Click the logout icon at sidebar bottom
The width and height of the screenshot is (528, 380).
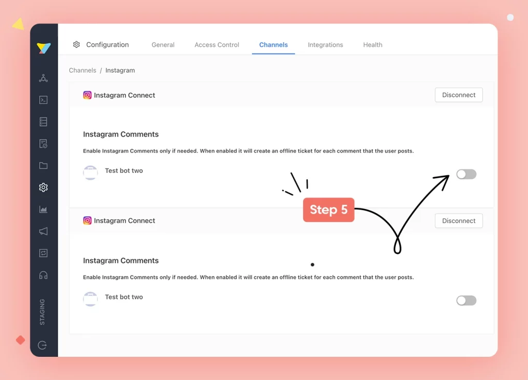tap(42, 345)
